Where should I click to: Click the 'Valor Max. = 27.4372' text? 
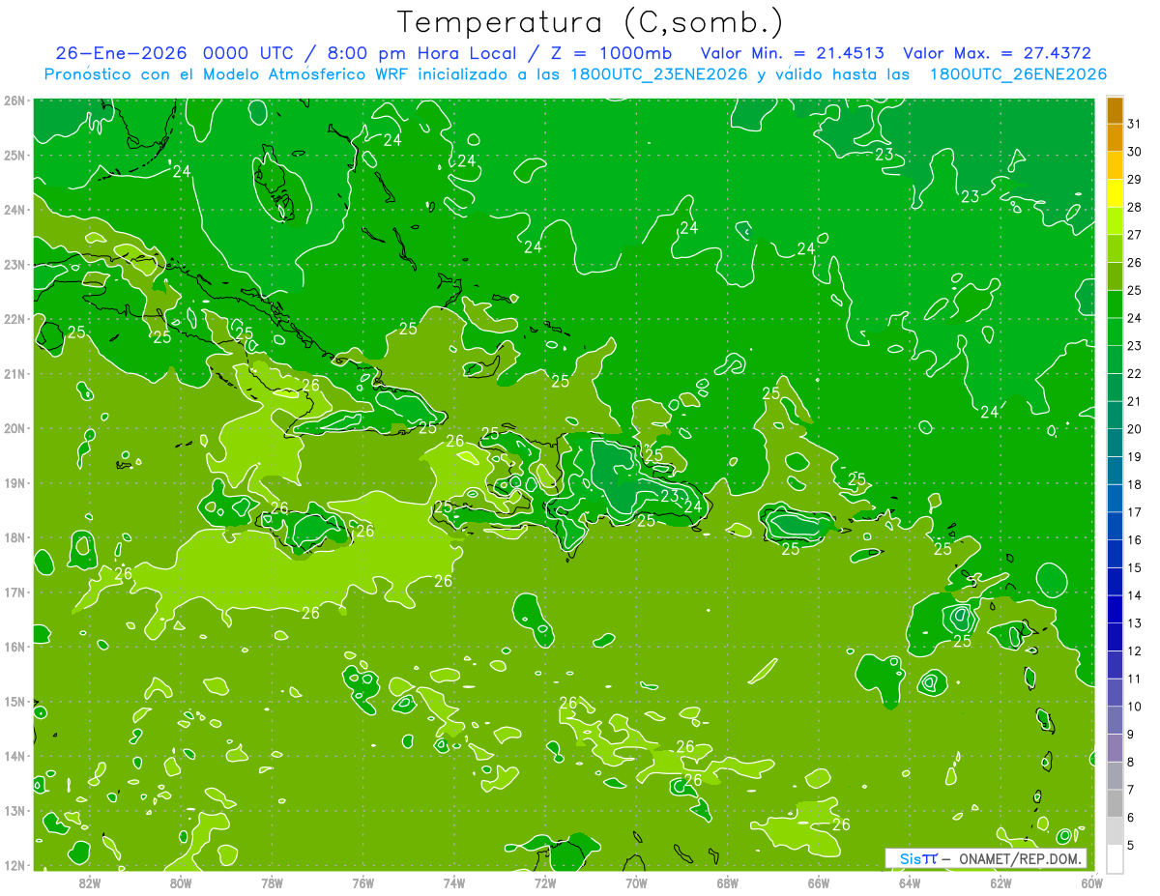pos(998,53)
